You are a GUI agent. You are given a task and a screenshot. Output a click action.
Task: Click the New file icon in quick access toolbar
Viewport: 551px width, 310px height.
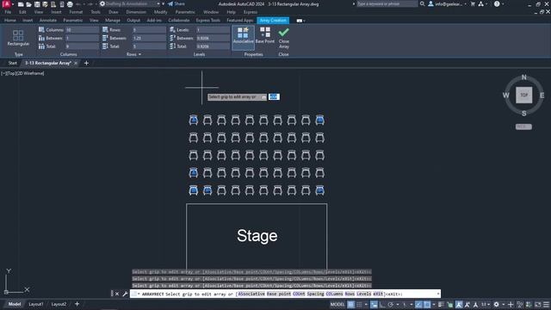click(21, 4)
